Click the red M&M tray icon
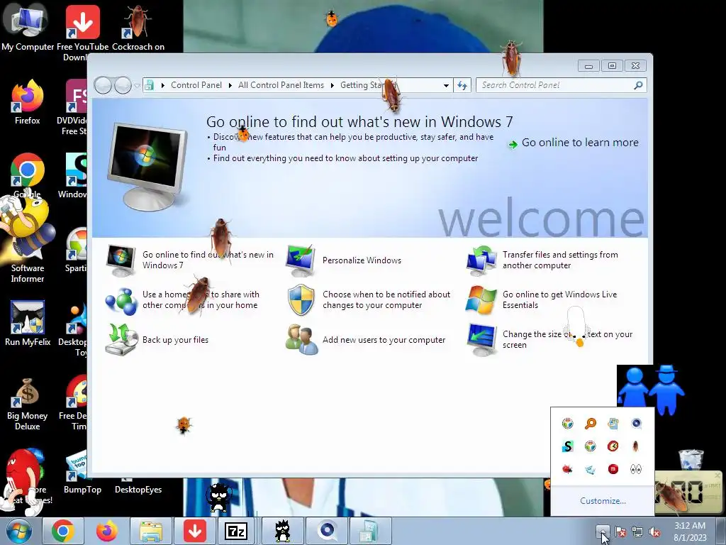The image size is (726, 545). 613,470
